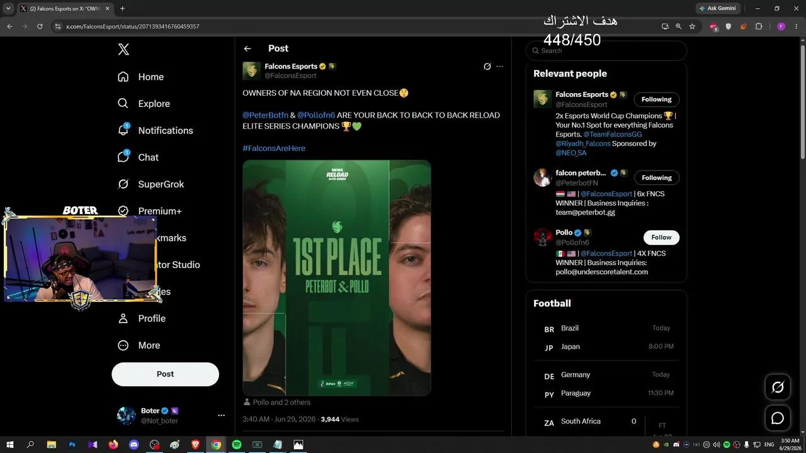Click the Chat bubble icon in sidebar
Screen dimensions: 806x453
pyautogui.click(x=123, y=157)
